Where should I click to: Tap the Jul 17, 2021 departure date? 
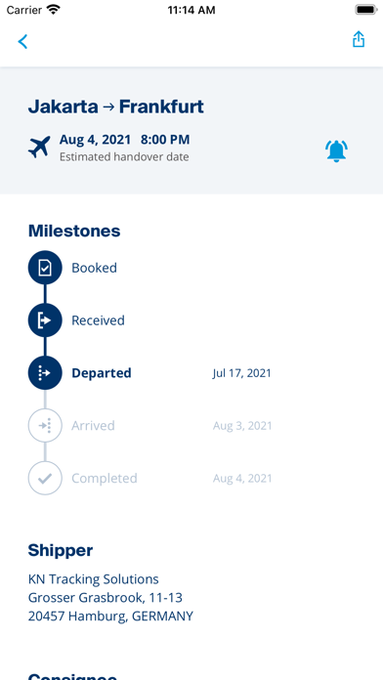(x=242, y=373)
